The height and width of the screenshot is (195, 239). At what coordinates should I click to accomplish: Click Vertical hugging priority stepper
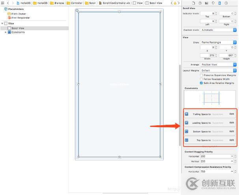point(235,161)
